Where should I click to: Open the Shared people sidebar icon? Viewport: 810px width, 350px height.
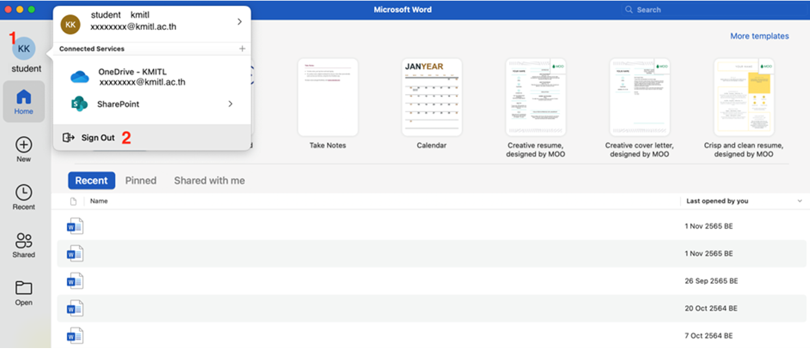point(24,241)
